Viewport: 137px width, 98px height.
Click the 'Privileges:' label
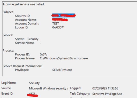click(x=22, y=70)
